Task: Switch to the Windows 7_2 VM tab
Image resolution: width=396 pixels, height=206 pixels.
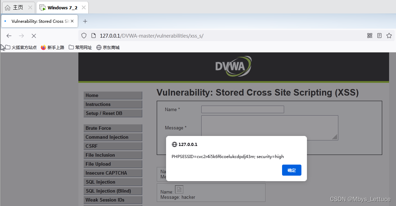Action: (x=62, y=8)
